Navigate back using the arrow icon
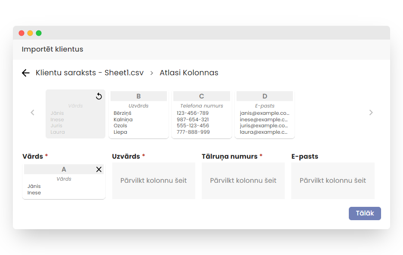The image size is (403, 255). point(26,73)
